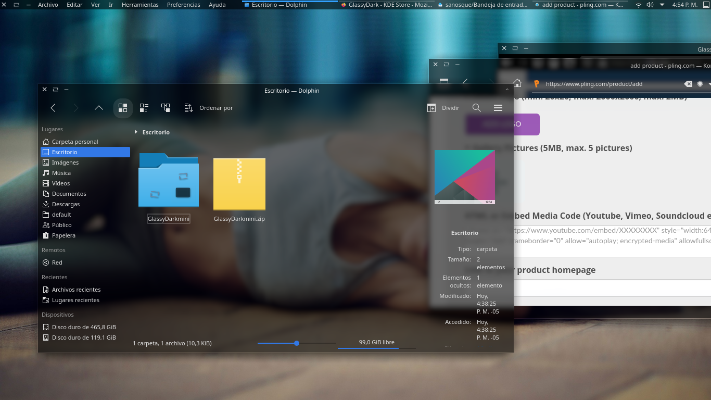The width and height of the screenshot is (711, 400).
Task: Click the Dividir split view button
Action: (443, 108)
